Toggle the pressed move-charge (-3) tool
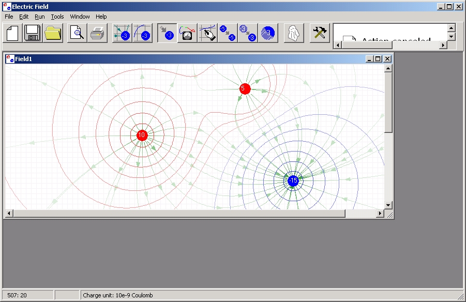The width and height of the screenshot is (466, 302). [x=166, y=33]
